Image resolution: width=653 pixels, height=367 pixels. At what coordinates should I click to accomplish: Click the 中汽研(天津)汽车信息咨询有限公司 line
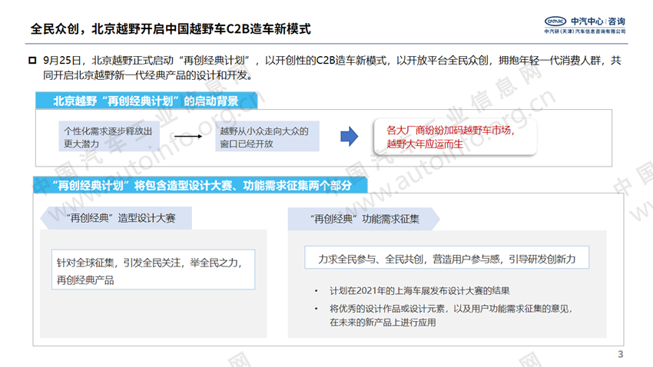tap(585, 31)
